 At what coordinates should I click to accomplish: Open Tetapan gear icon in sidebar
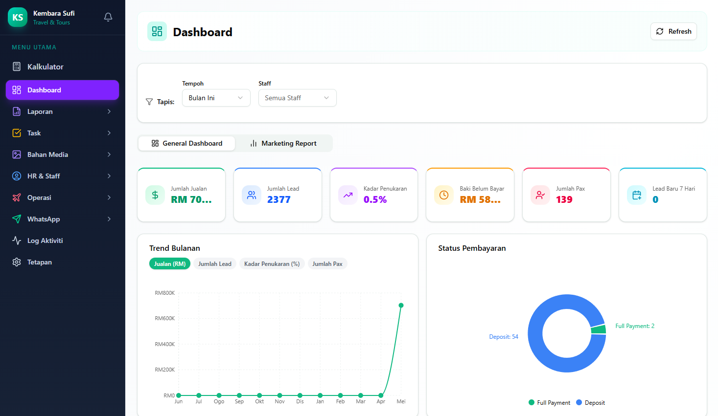[x=17, y=262]
